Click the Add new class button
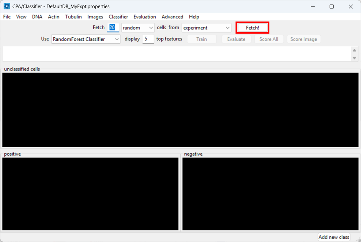This screenshot has height=242, width=361. coord(334,237)
